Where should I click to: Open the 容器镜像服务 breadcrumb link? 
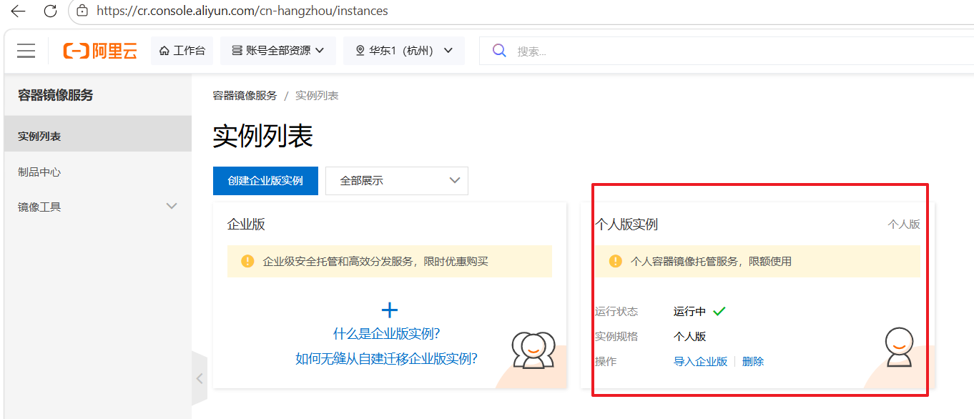point(245,96)
